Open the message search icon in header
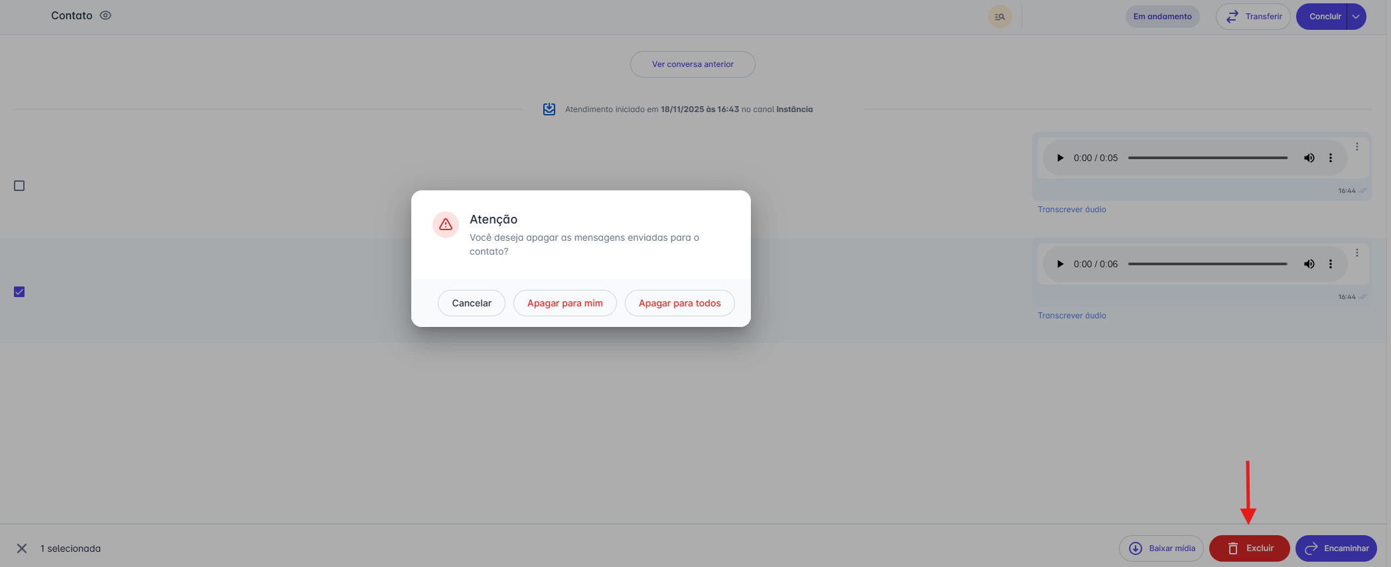The width and height of the screenshot is (1391, 567). (x=1000, y=17)
